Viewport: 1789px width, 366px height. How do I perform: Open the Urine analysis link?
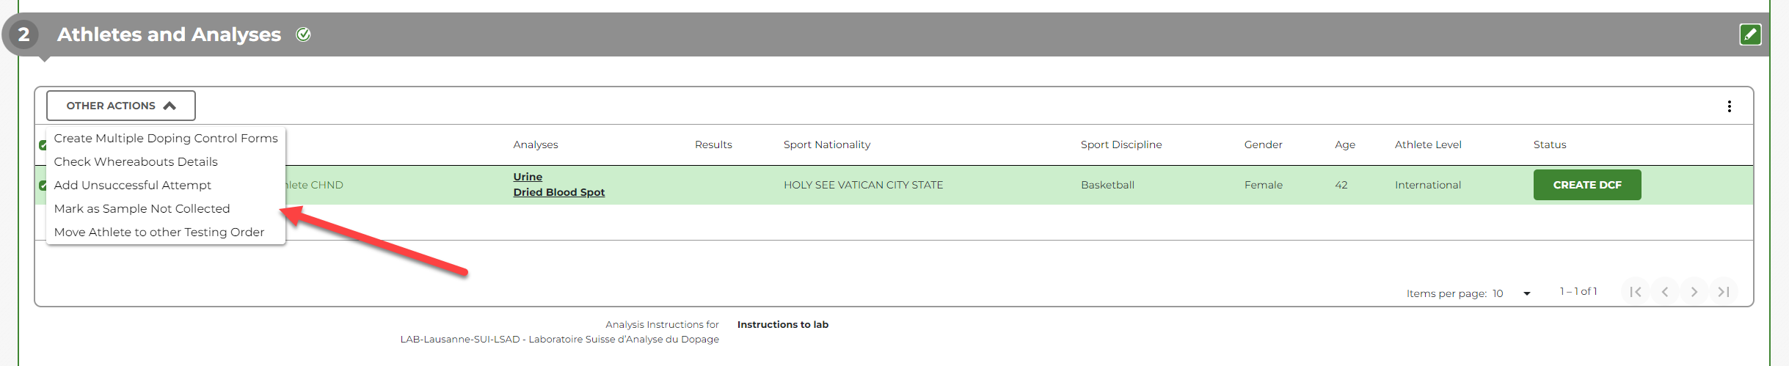528,177
